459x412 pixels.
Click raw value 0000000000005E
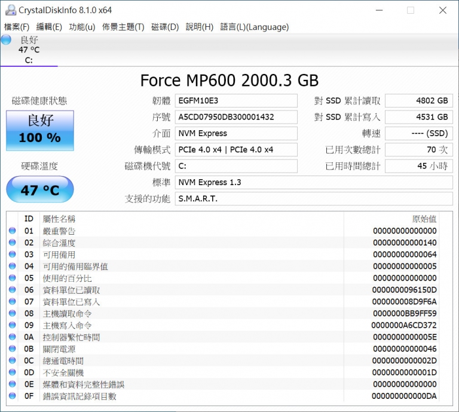[x=405, y=337]
